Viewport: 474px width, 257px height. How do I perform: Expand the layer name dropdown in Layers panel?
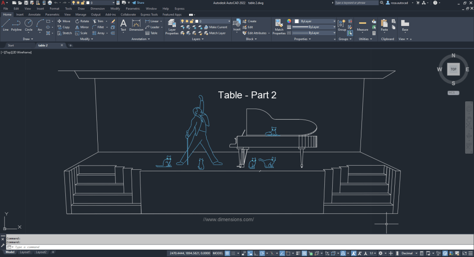(x=229, y=21)
